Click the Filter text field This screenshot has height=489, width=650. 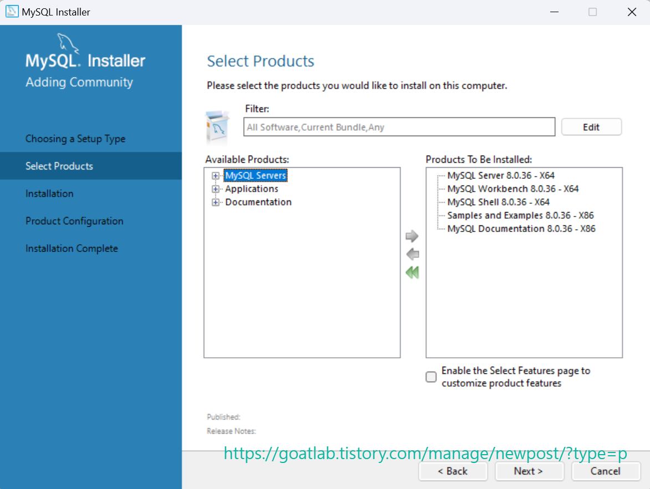click(x=399, y=127)
